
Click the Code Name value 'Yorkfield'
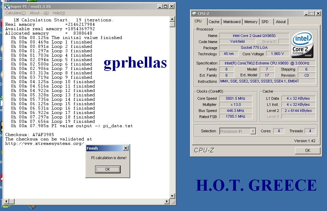coord(237,42)
